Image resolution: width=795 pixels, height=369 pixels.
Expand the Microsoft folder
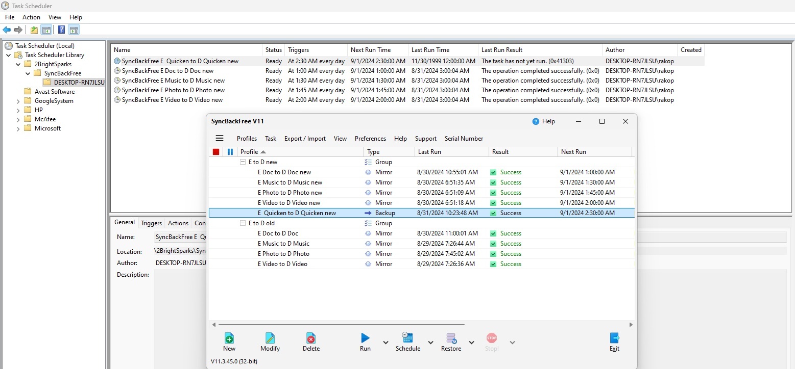pos(18,128)
